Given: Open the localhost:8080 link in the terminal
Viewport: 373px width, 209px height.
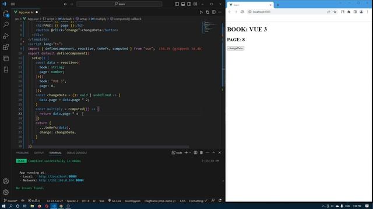Looking at the screenshot, I should (58, 176).
